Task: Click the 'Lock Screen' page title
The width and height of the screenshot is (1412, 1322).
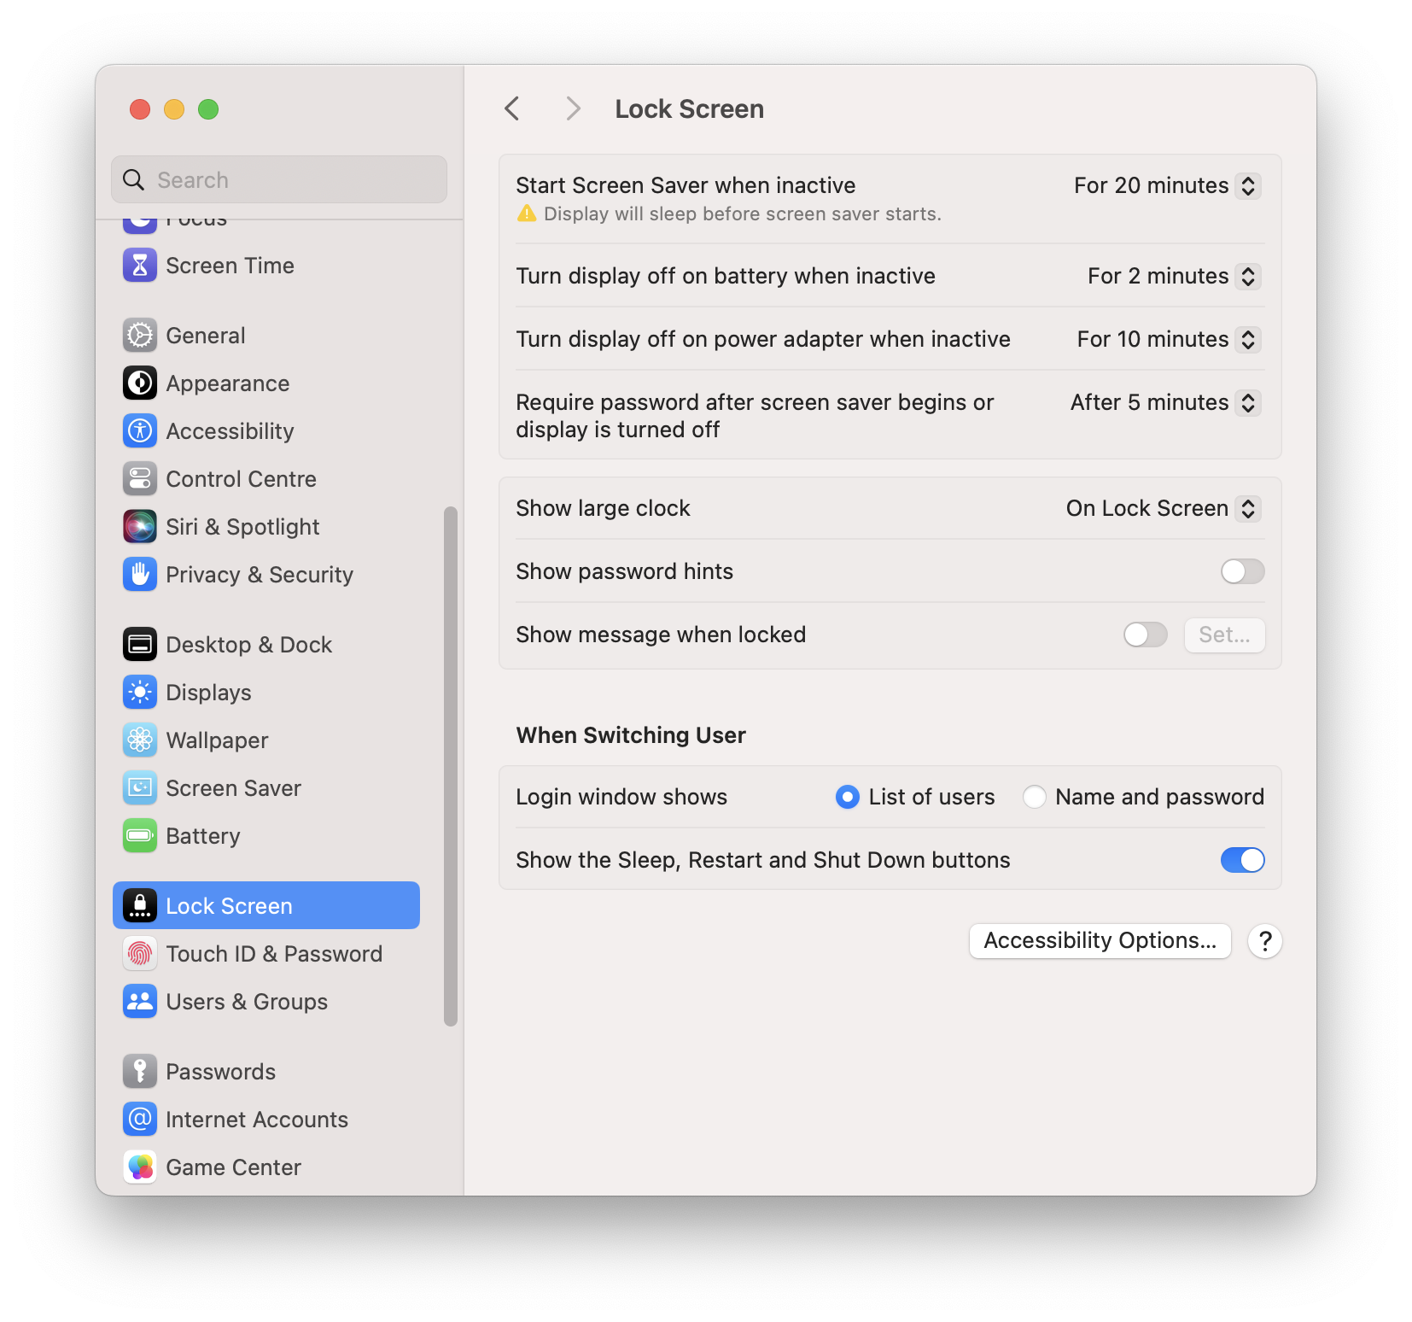Action: pos(690,109)
